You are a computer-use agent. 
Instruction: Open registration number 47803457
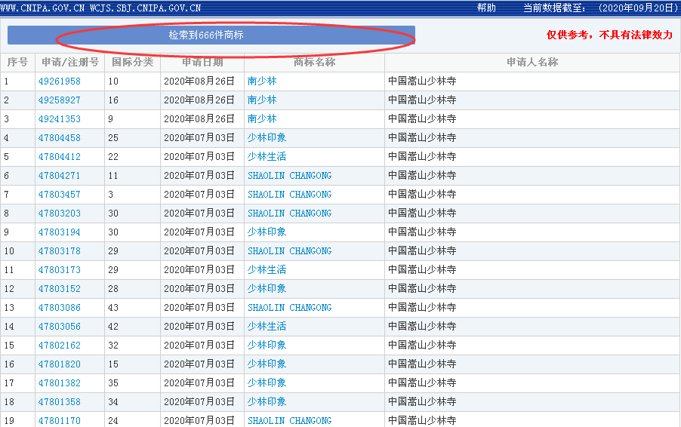point(60,195)
